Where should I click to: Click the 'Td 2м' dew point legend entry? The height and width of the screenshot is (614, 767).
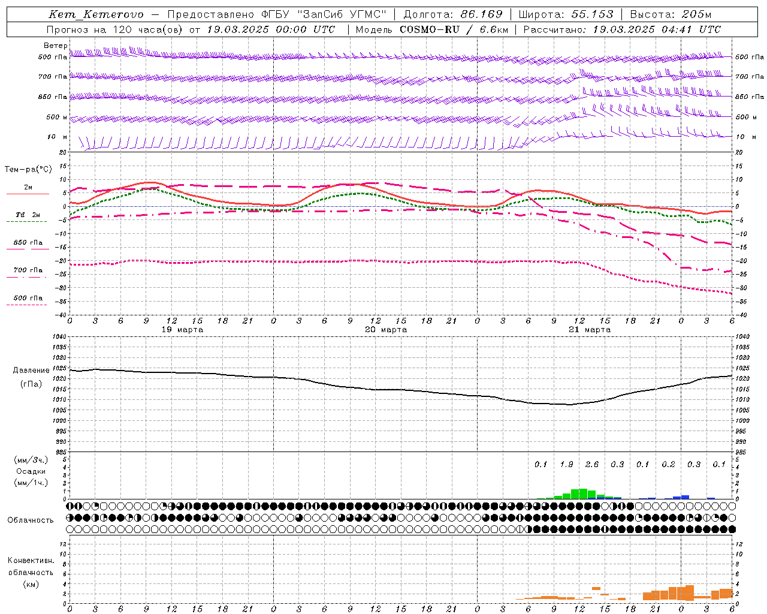point(28,215)
